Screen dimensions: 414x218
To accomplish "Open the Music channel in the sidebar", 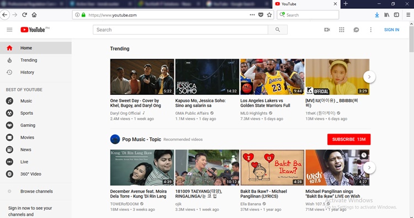I will tap(36, 101).
